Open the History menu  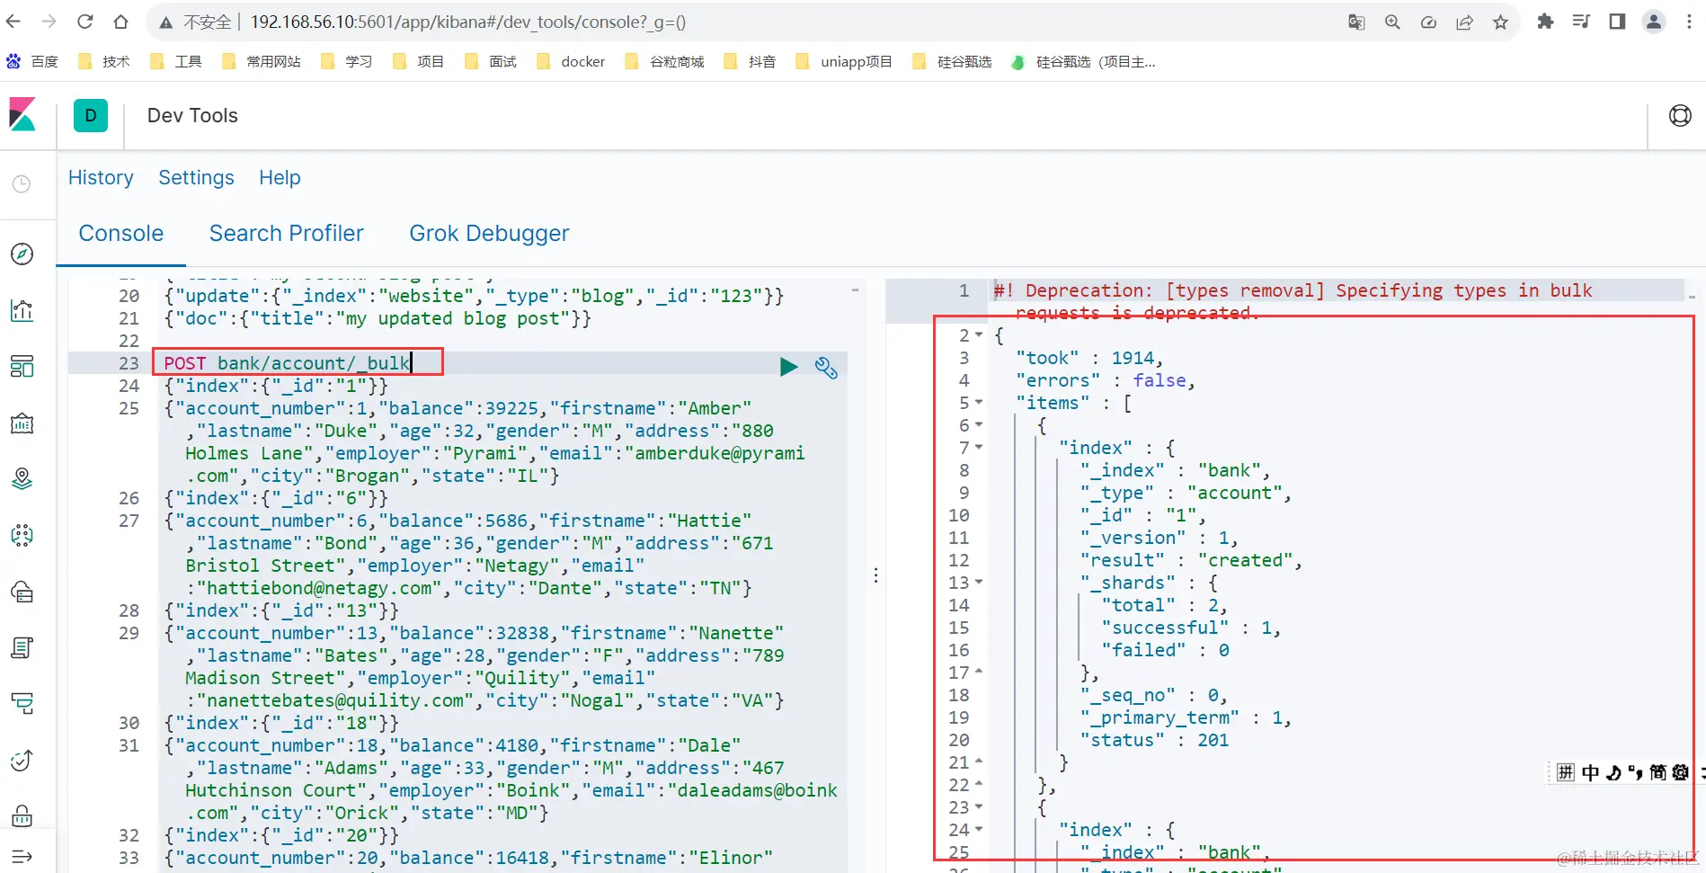click(x=101, y=178)
